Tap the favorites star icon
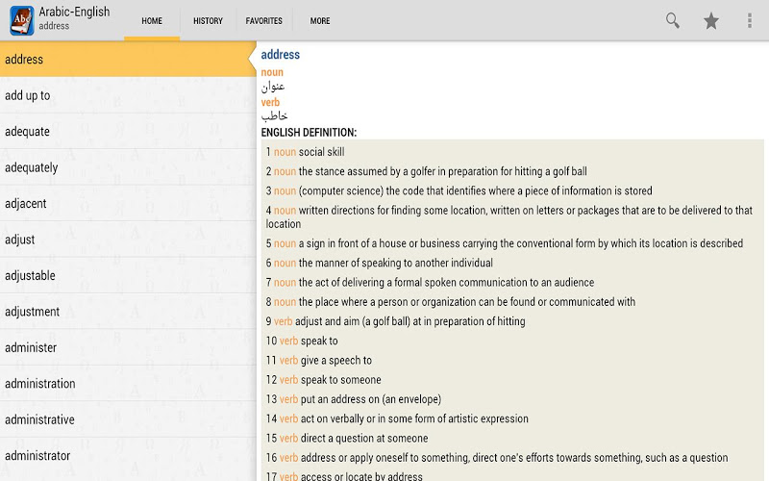This screenshot has width=769, height=481. click(711, 20)
